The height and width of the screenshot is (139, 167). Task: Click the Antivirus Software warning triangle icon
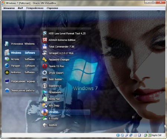click(x=7, y=72)
